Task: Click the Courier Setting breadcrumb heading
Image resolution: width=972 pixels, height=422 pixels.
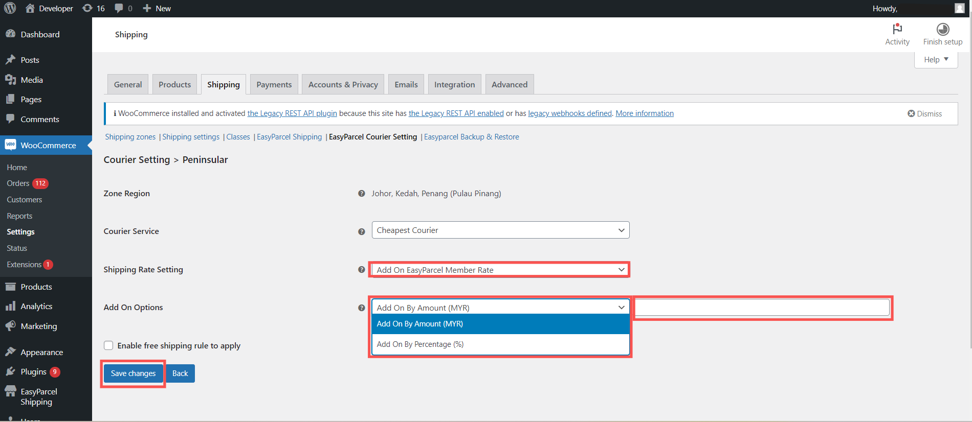Action: [x=137, y=160]
